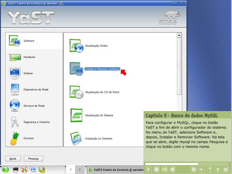This screenshot has width=232, height=174.
Task: Click the tutorial progress bar
Action: [x=185, y=164]
